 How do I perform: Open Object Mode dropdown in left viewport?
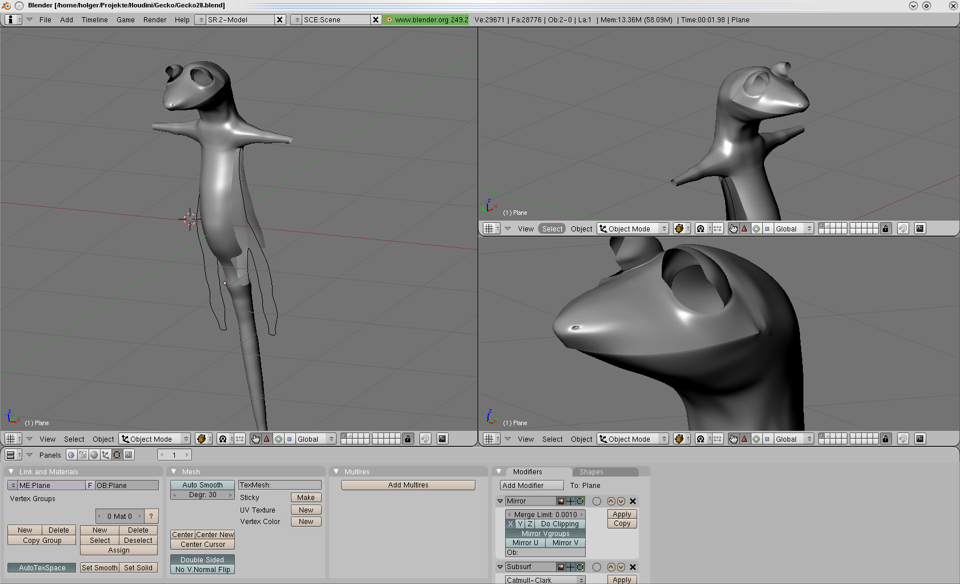pos(155,439)
